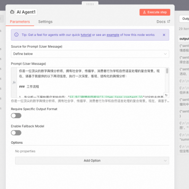Viewport: 189px width, 189px height.
Task: Select the Parameters tab
Action: click(20, 22)
